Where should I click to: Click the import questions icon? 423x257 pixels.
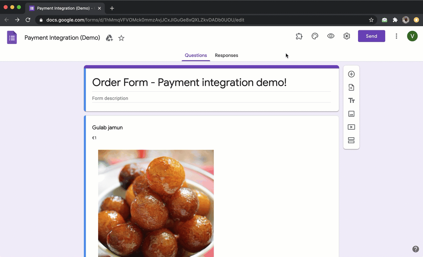(351, 87)
